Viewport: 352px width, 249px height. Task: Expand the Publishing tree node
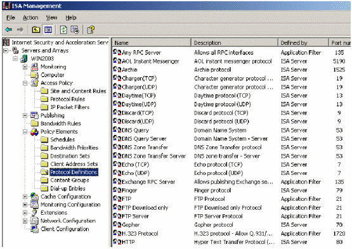click(x=25, y=115)
